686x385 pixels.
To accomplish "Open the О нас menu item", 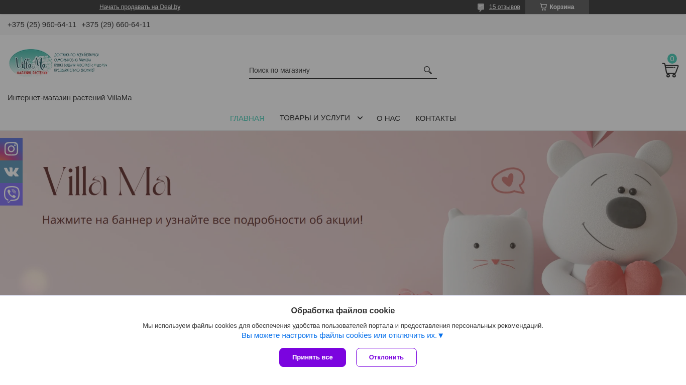I will [388, 118].
